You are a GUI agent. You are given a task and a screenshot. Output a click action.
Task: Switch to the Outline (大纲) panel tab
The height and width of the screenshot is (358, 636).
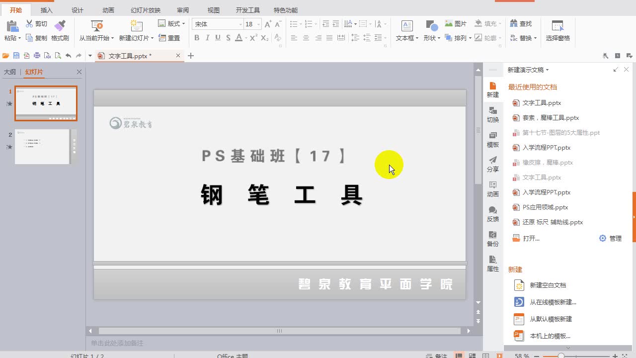10,72
